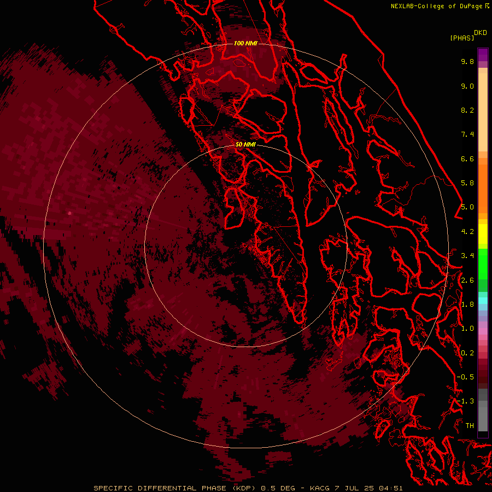Click the pale peach segment of the color bar
This screenshot has width=492, height=492.
point(483,112)
